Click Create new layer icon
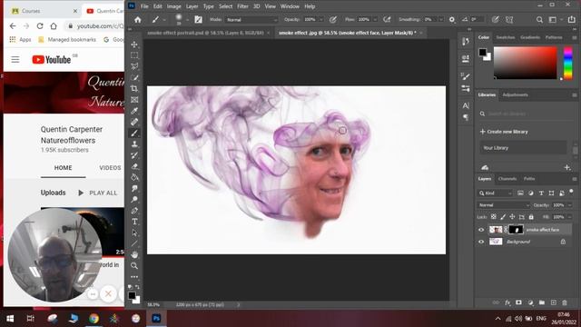This screenshot has height=327, width=581. coord(553,302)
